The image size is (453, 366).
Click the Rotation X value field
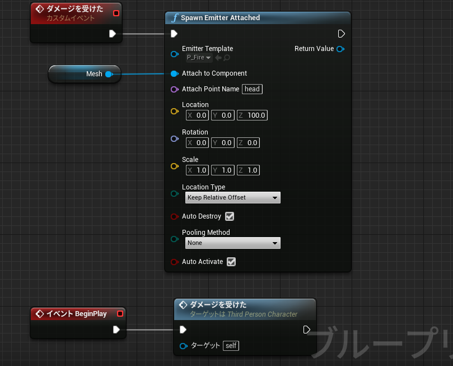(197, 143)
